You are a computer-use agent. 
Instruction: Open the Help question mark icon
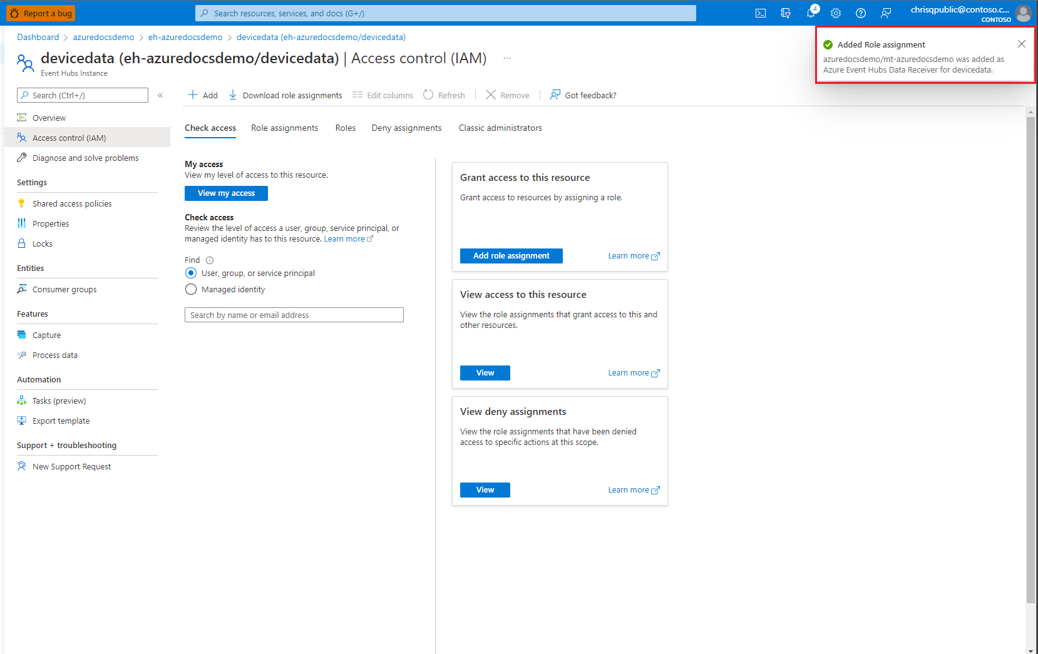click(860, 13)
